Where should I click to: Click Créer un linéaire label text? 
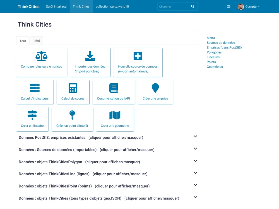pos(32,126)
